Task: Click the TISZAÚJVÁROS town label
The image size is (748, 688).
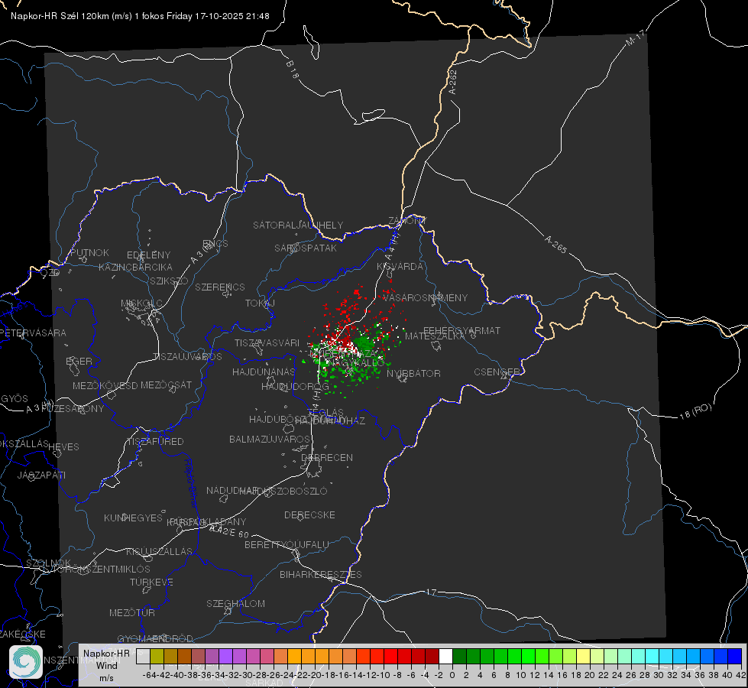Action: [187, 357]
